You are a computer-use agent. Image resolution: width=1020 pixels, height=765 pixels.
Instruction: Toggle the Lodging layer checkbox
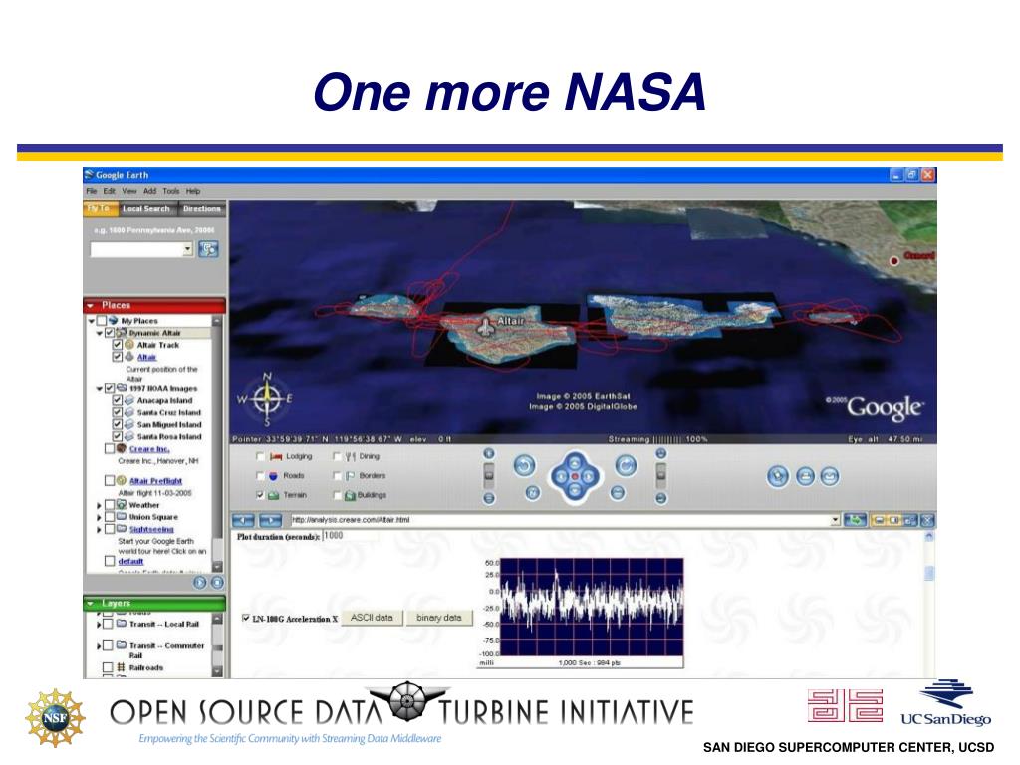[x=260, y=456]
